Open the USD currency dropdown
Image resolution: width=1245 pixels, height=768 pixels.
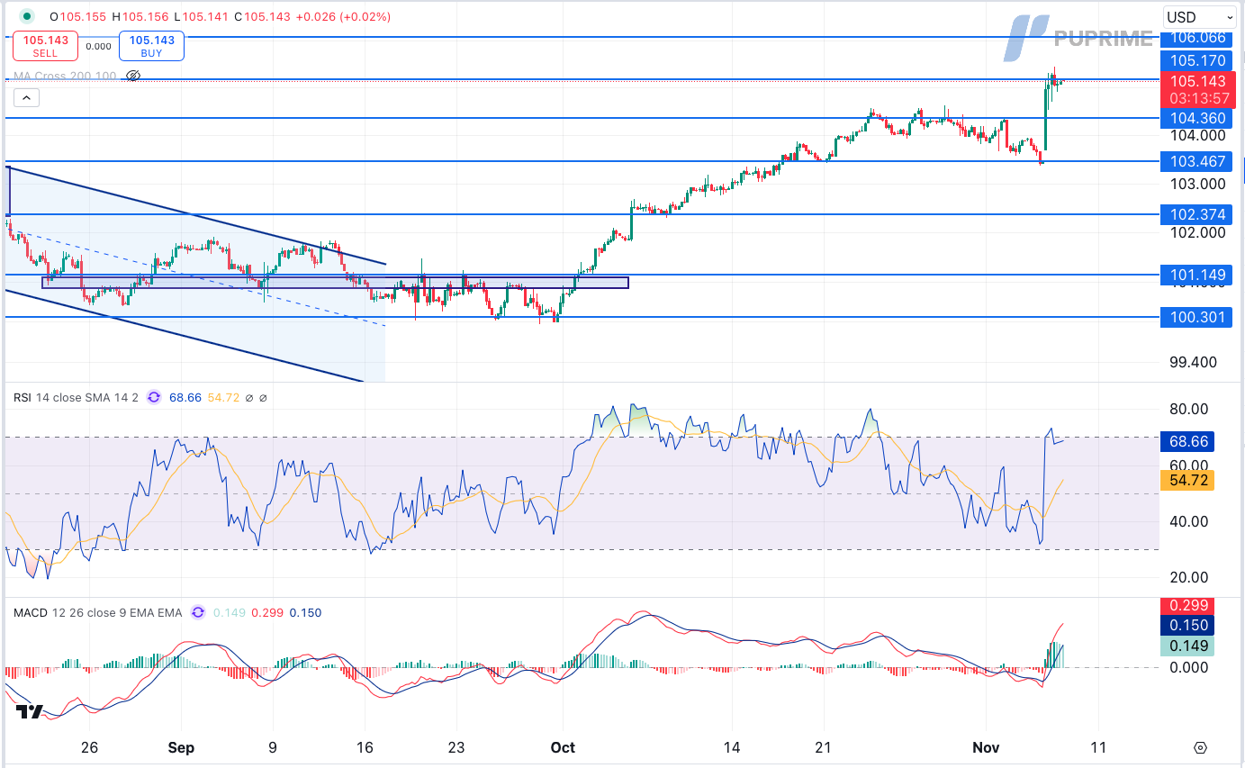click(1200, 17)
